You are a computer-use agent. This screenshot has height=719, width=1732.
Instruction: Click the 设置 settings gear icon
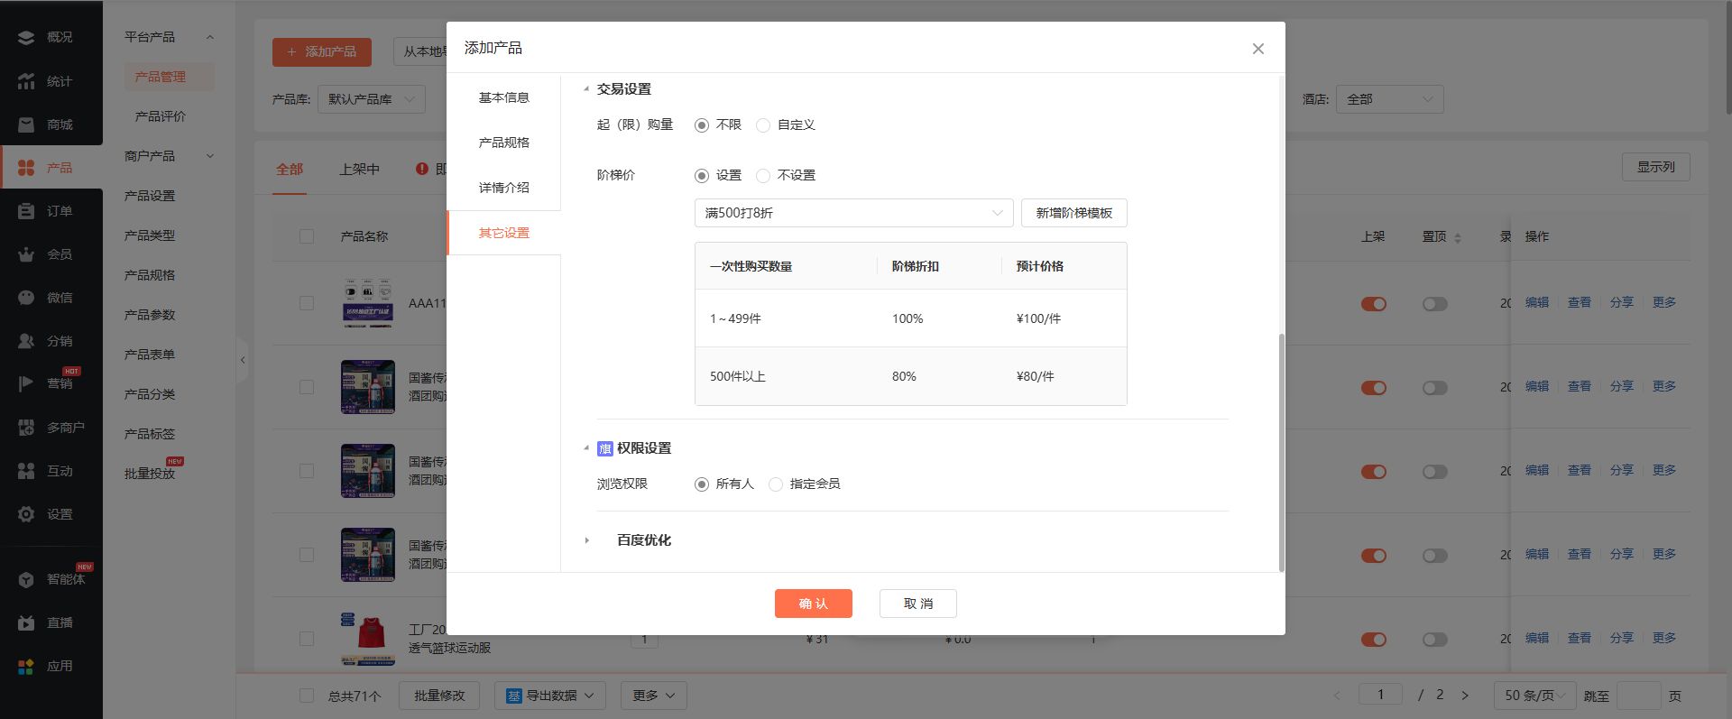pyautogui.click(x=26, y=514)
